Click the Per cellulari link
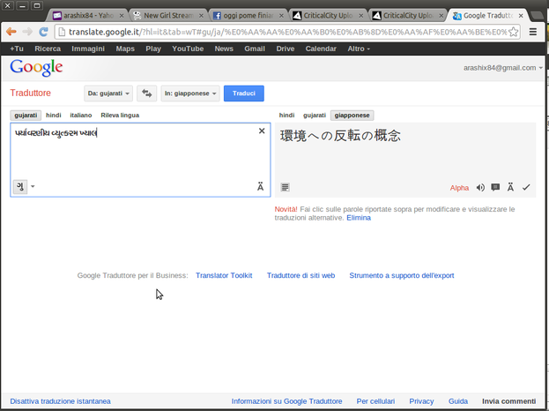Image resolution: width=549 pixels, height=411 pixels. point(375,401)
